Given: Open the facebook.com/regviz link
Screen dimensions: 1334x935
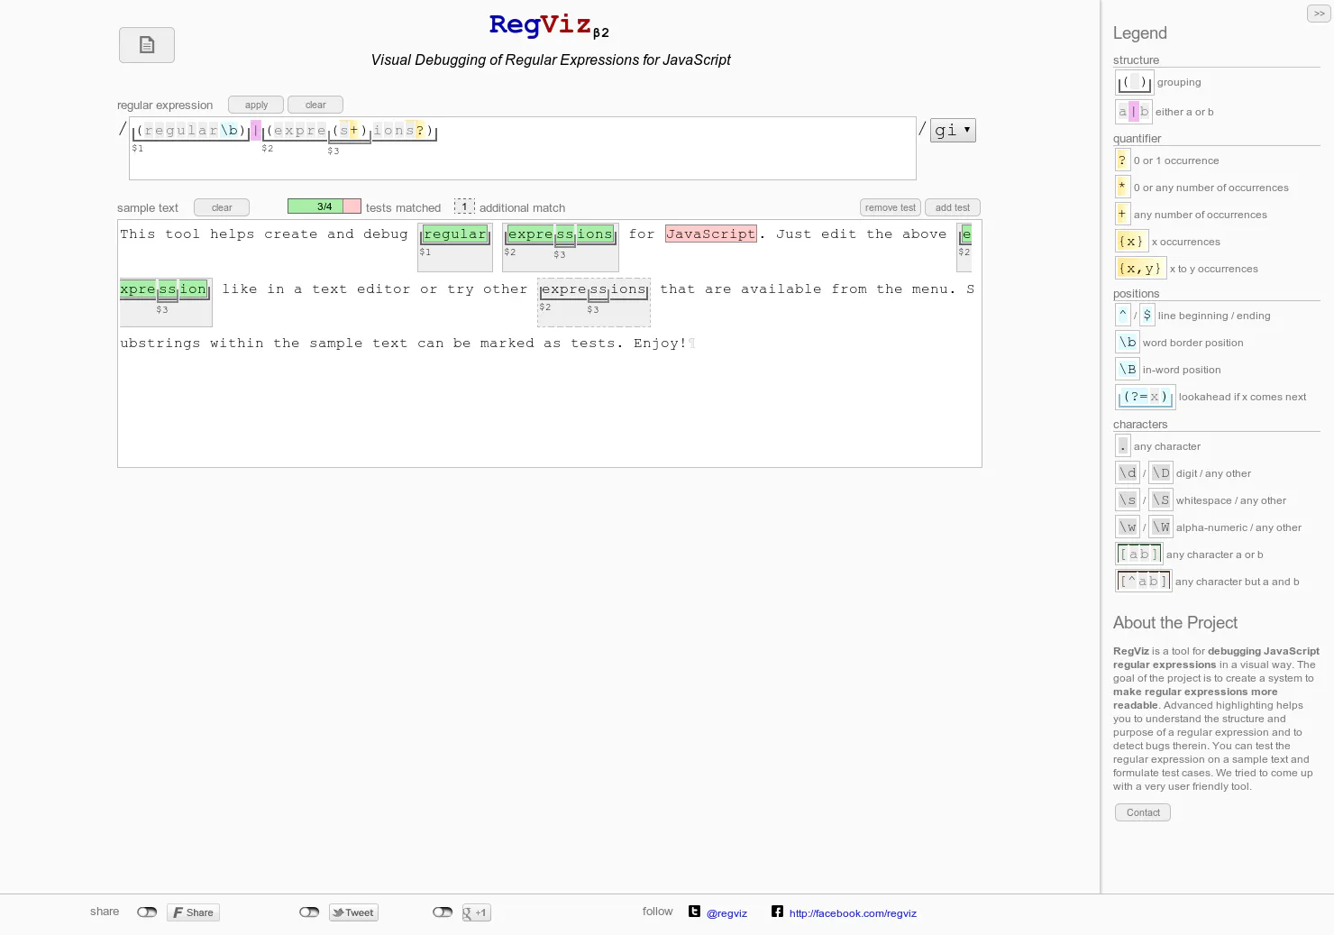Looking at the screenshot, I should pyautogui.click(x=853, y=913).
